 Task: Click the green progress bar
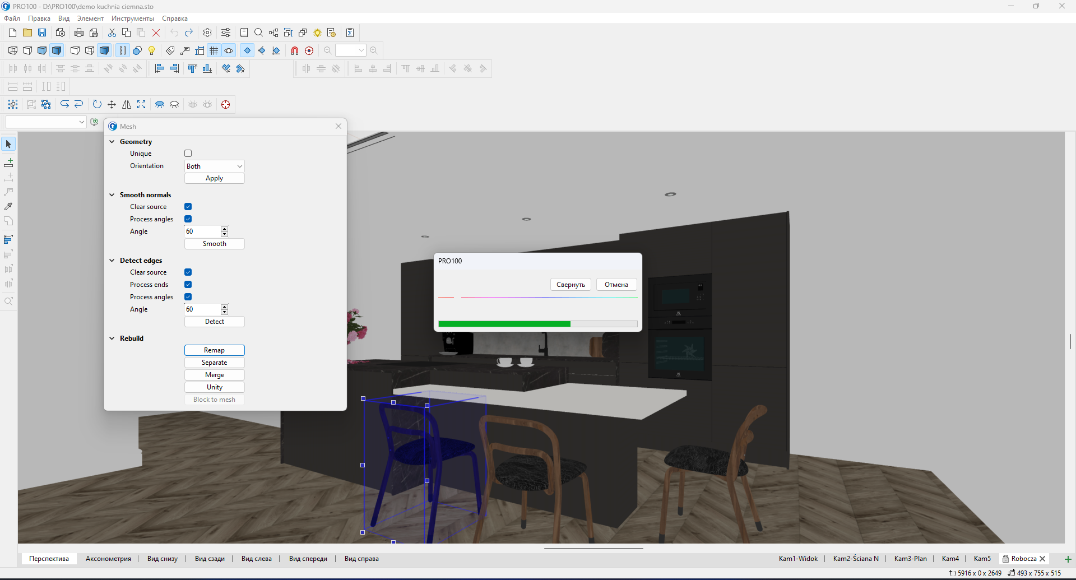tap(504, 324)
